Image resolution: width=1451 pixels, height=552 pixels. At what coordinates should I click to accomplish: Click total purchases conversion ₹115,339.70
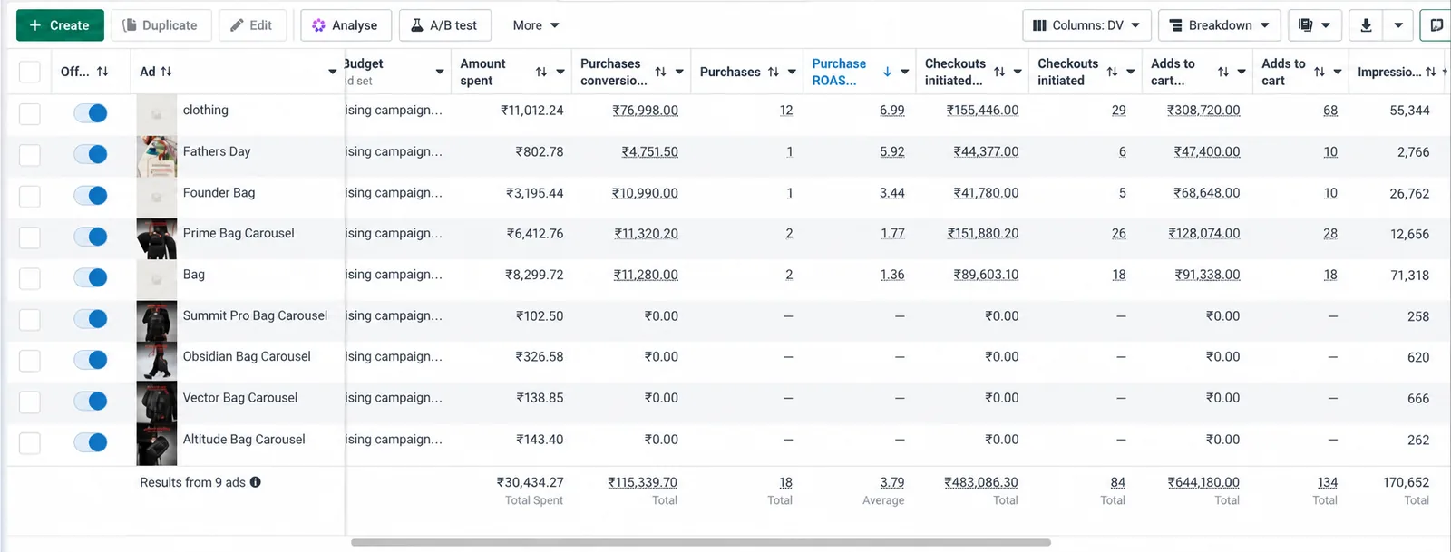(642, 482)
